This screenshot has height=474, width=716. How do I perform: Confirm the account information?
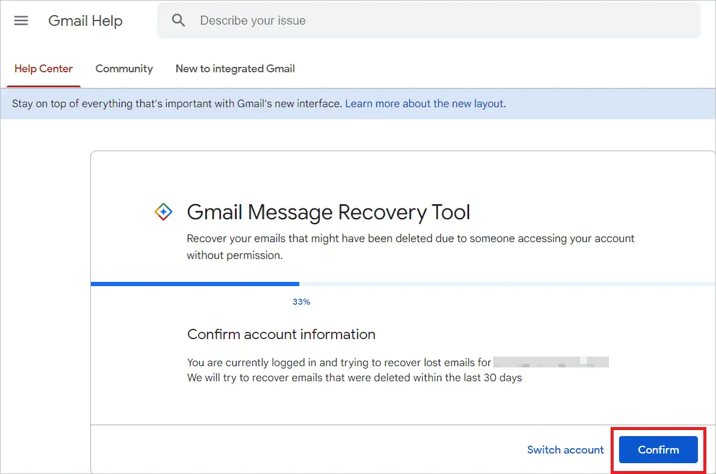(x=658, y=450)
